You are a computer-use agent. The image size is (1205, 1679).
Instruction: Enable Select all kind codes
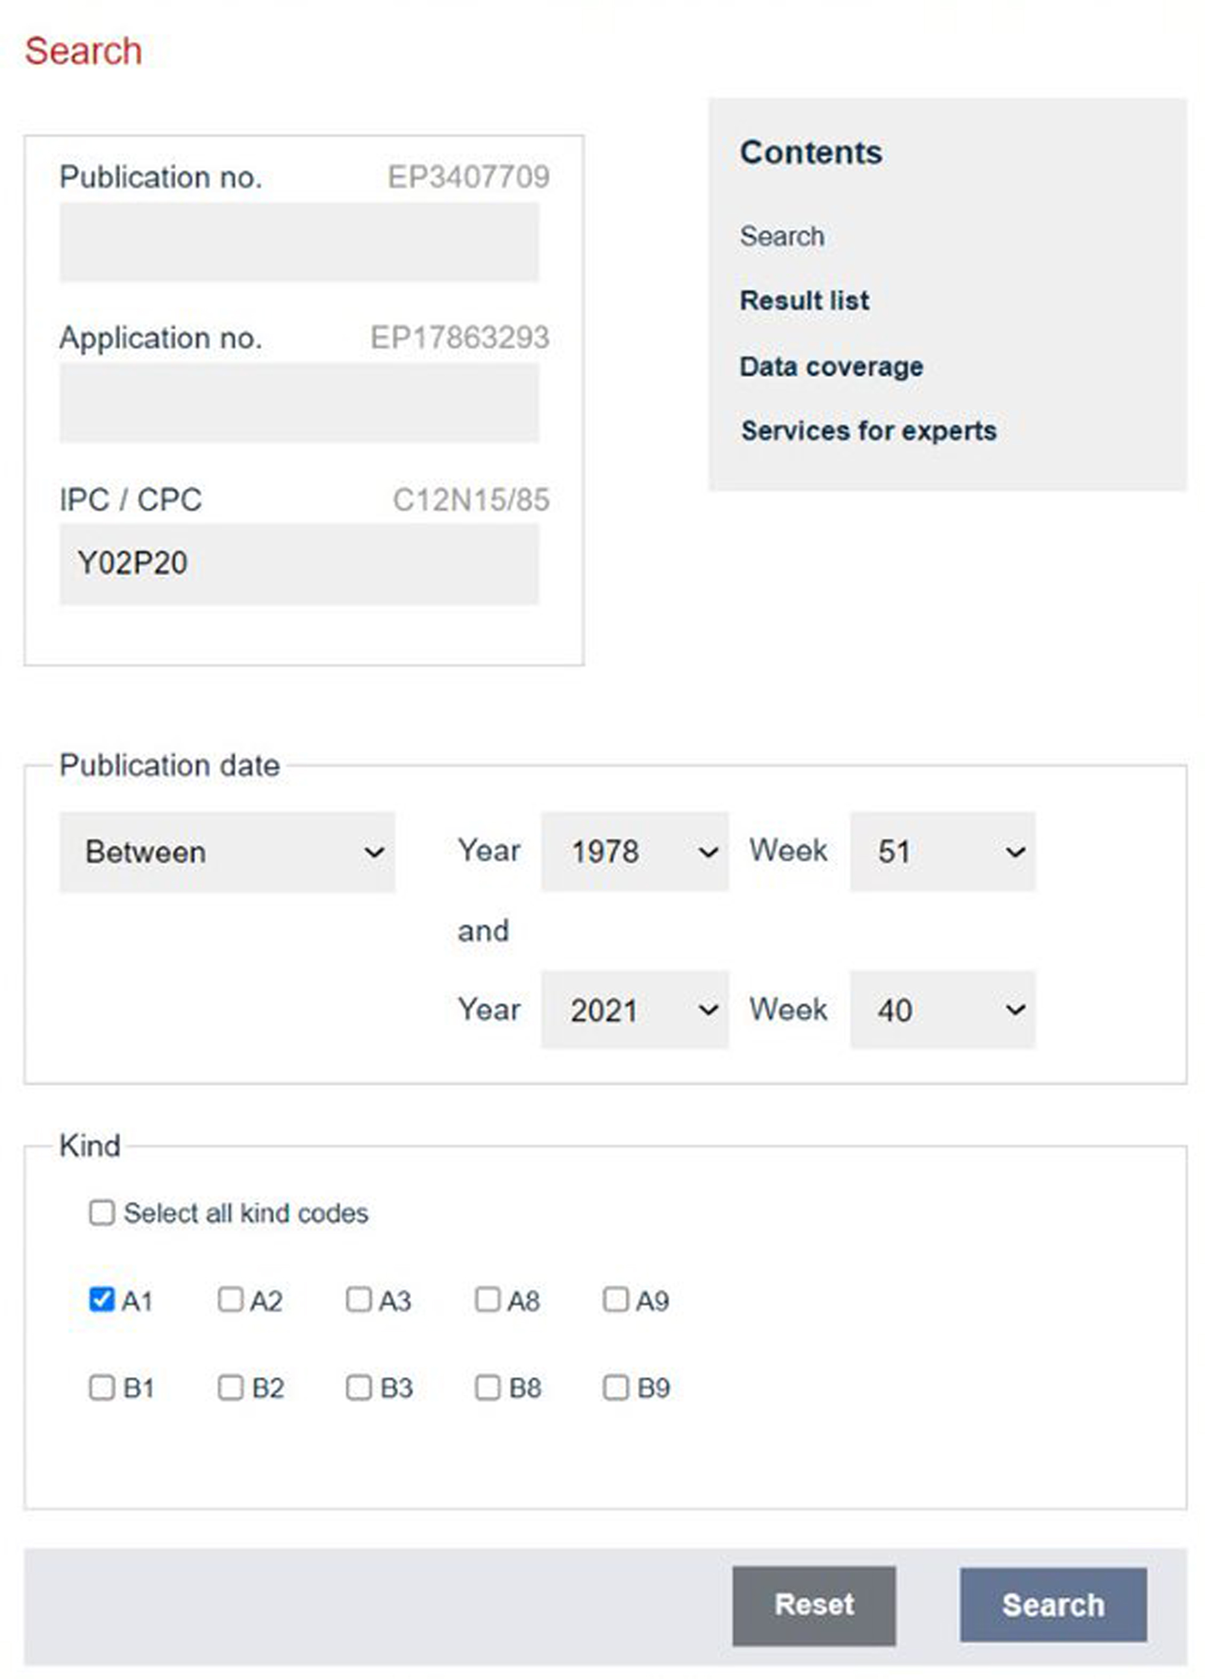pyautogui.click(x=101, y=1213)
